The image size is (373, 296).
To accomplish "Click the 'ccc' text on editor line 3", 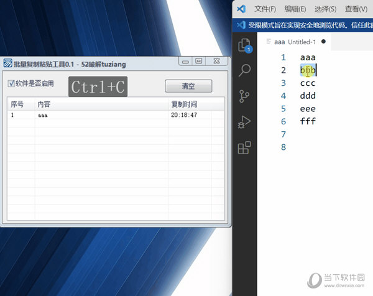I will pos(308,83).
